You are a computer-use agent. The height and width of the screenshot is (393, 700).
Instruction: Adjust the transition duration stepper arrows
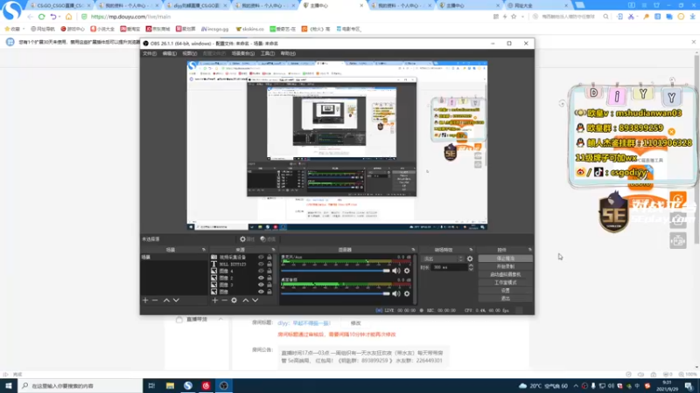coord(470,267)
